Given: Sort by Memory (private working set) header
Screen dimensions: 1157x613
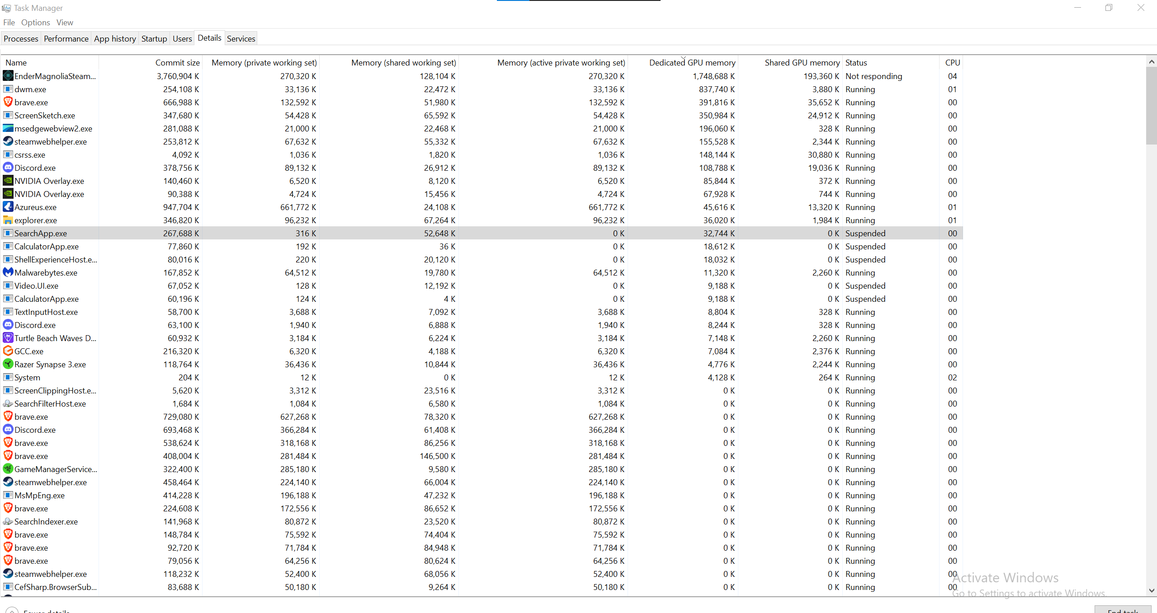Looking at the screenshot, I should pyautogui.click(x=260, y=63).
